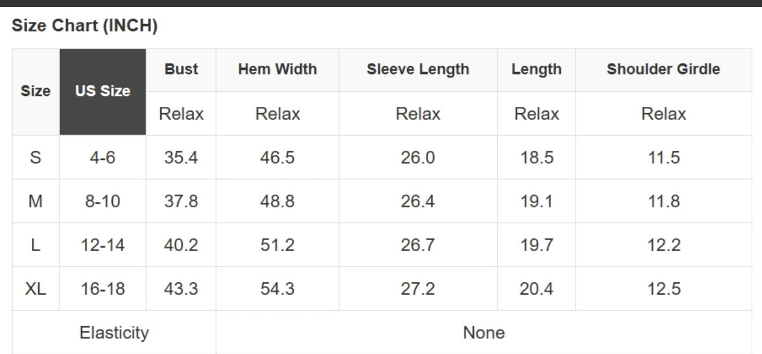
Task: Click the 12-14 US size cell
Action: pos(102,245)
